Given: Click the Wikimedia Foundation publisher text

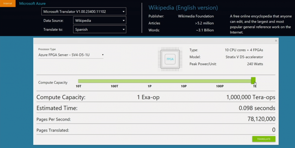Looking at the screenshot, I should tap(196, 16).
